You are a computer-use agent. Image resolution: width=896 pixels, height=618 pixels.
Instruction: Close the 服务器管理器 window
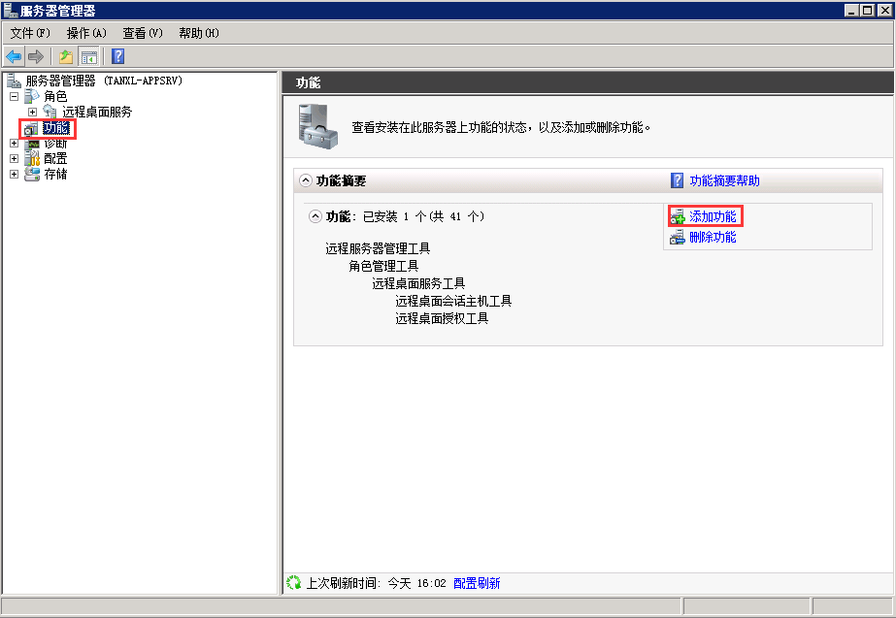coord(884,10)
